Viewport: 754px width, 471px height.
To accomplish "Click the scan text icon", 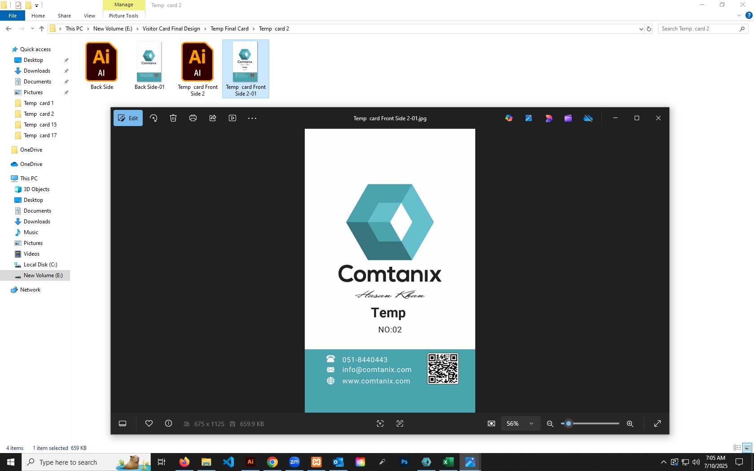I will point(400,423).
